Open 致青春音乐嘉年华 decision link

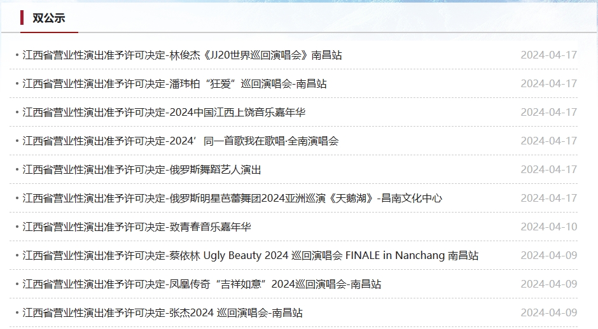[137, 227]
